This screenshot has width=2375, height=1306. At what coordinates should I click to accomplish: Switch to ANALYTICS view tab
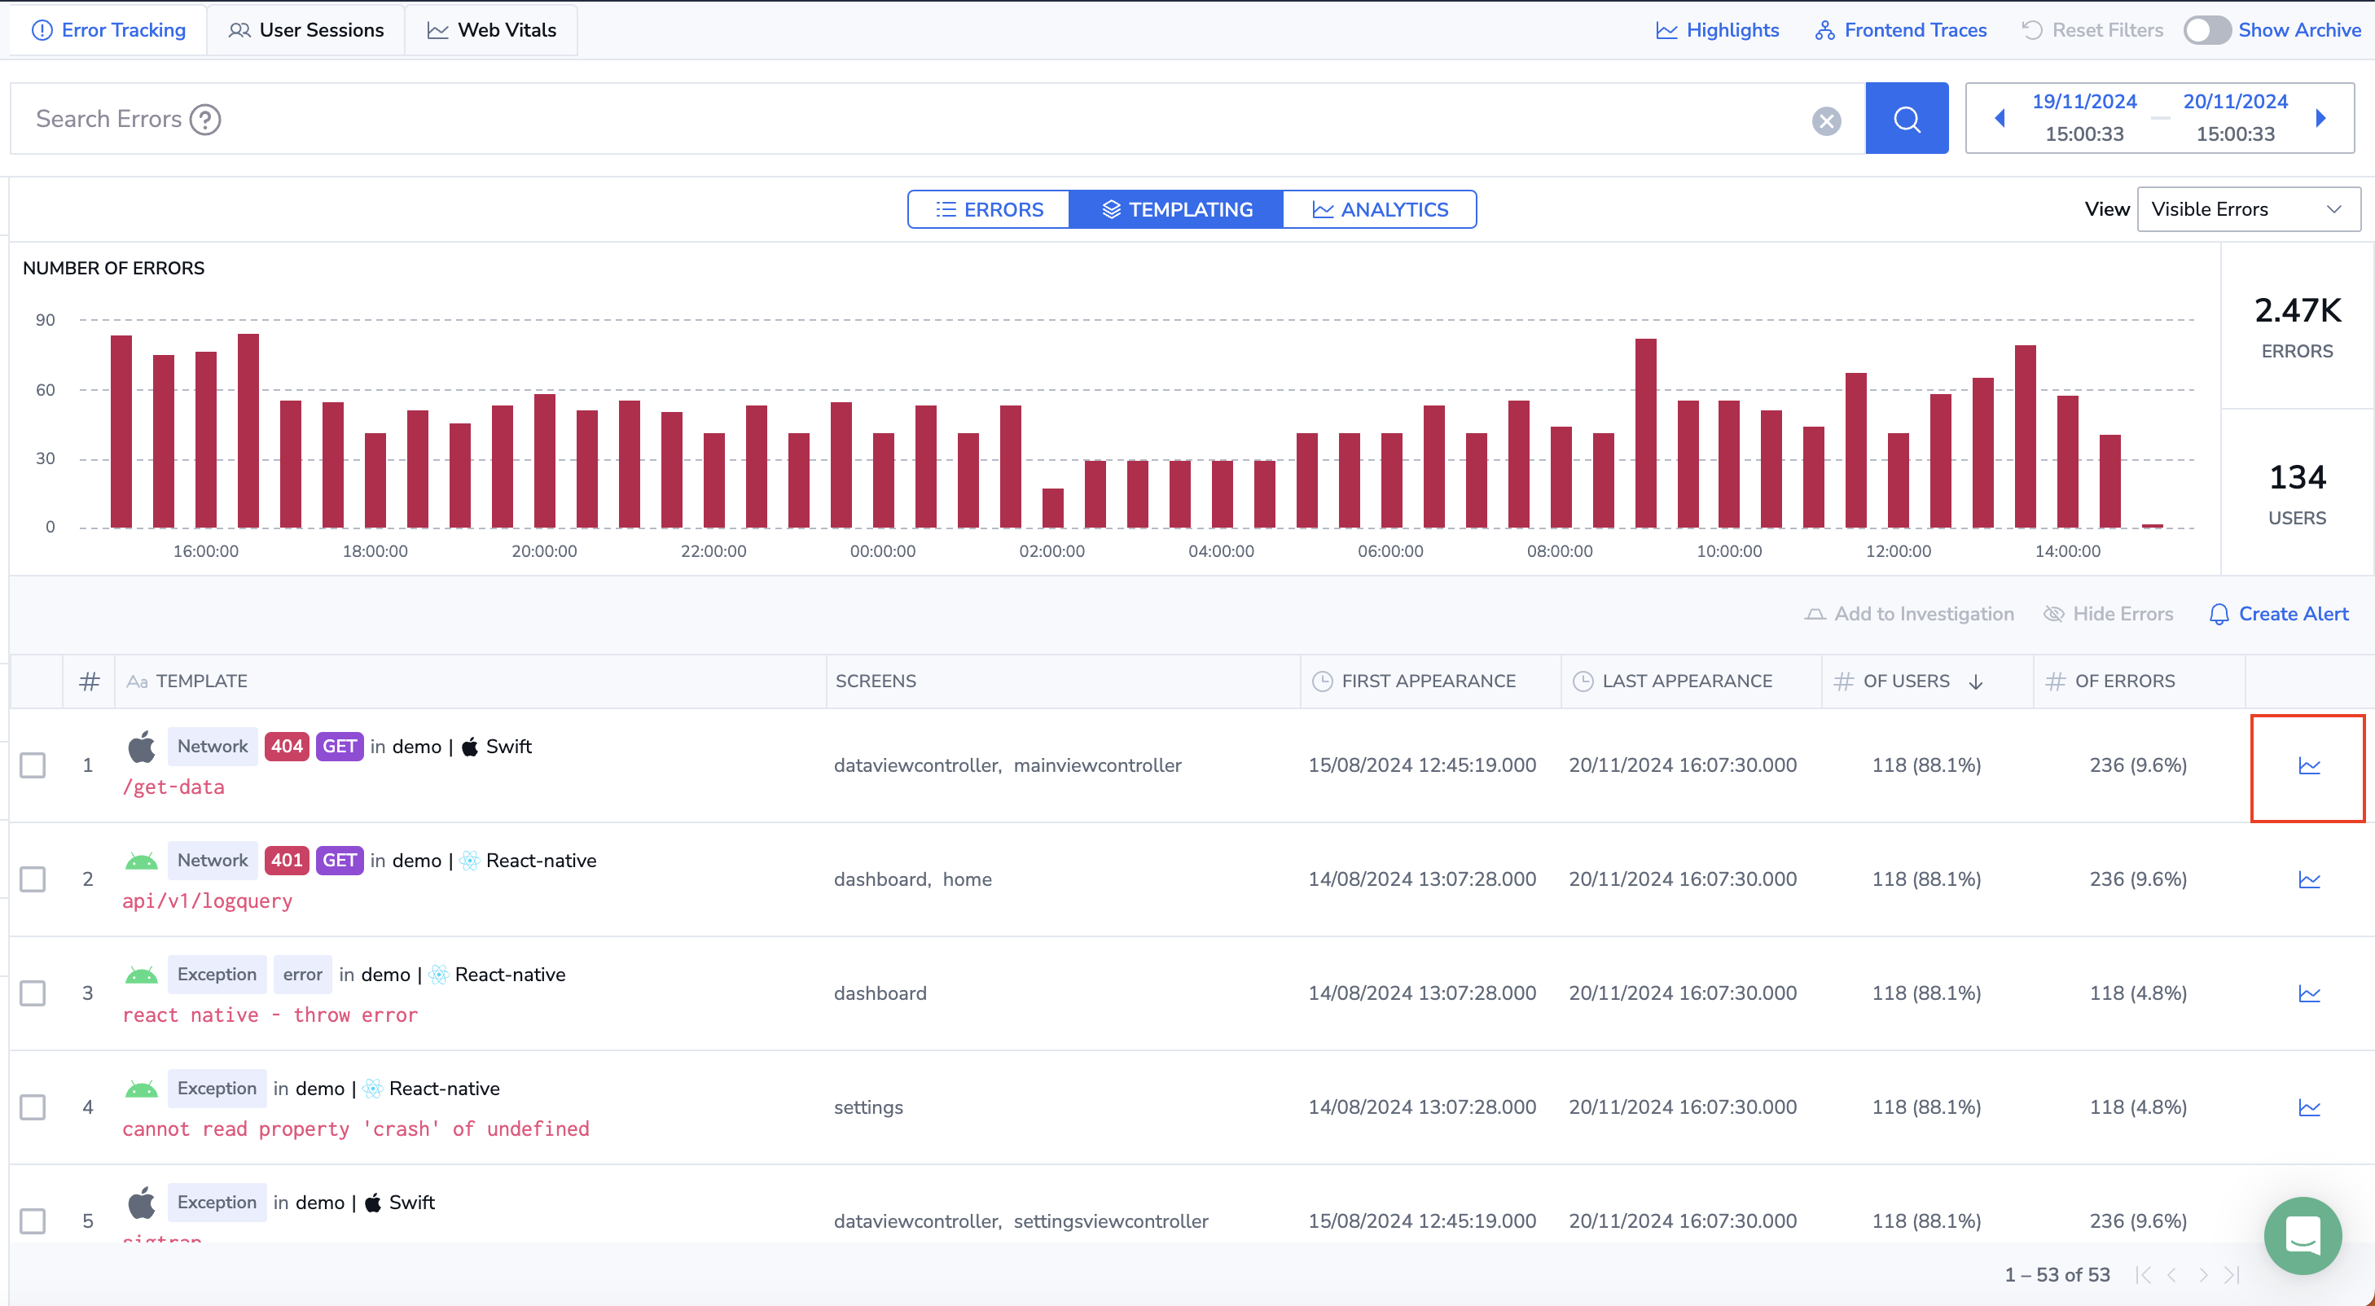1379,209
